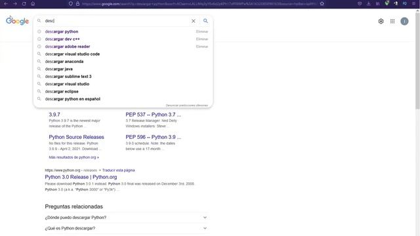Open the browser downloads panel
Image resolution: width=420 pixels, height=236 pixels.
(369, 4)
